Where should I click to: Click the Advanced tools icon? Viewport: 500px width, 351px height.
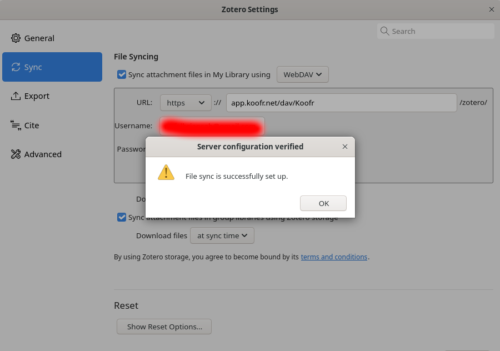[16, 154]
